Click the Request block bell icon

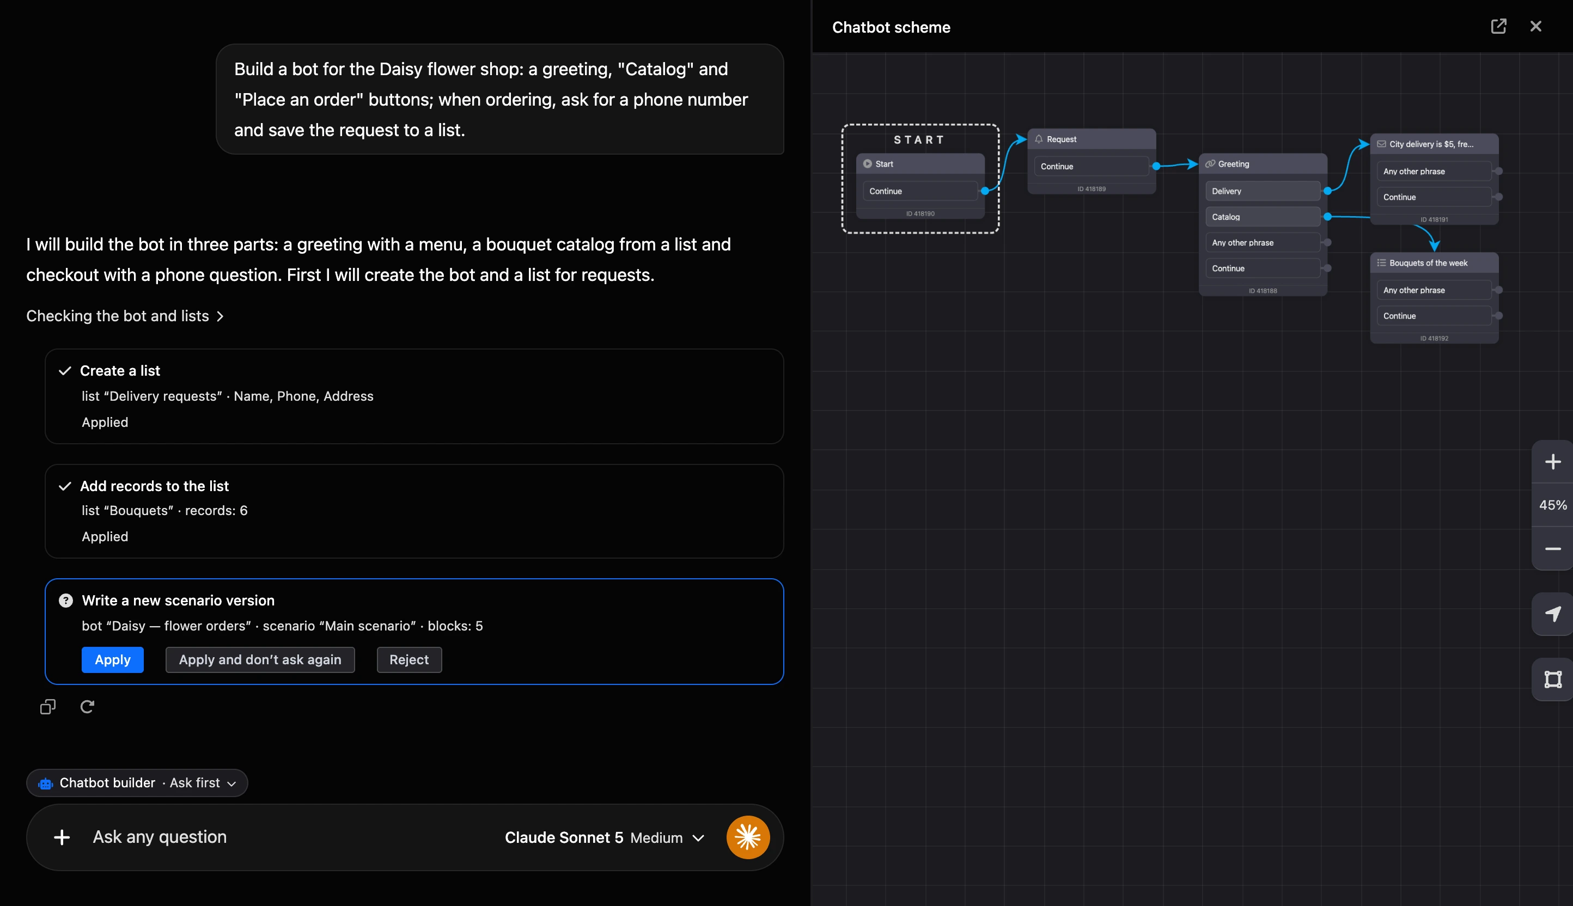(x=1038, y=139)
